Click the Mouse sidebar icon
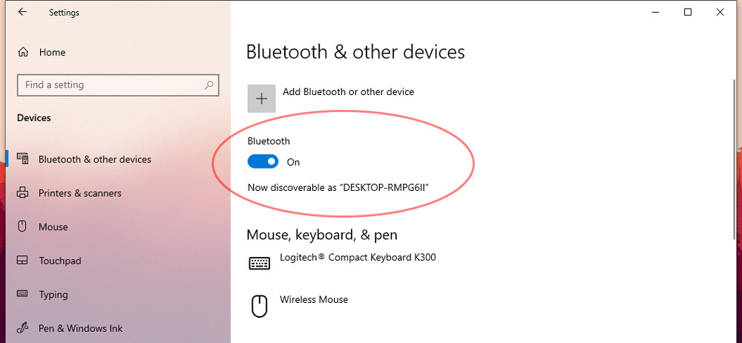Viewport: 742px width, 343px height. pos(22,226)
